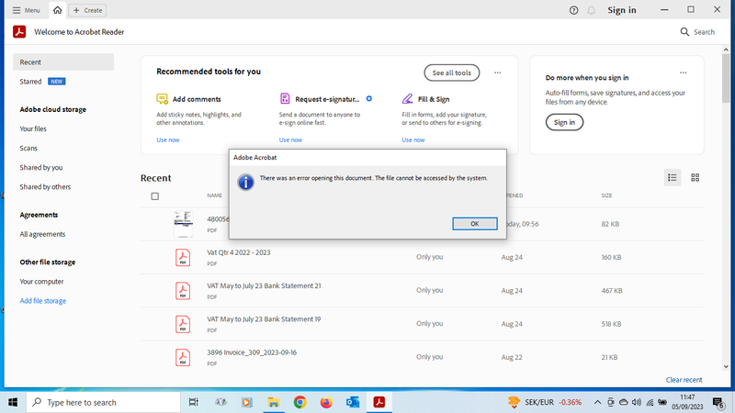Screen dimensions: 735x413
Task: Switch to grid thumbnail view icon
Action: point(695,178)
